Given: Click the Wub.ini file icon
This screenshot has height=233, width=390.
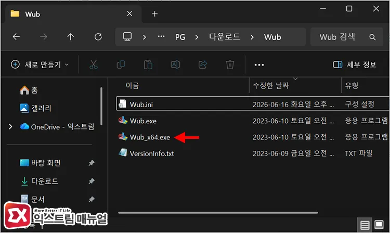Looking at the screenshot, I should point(122,104).
